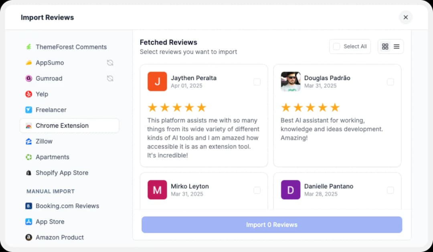Check Douglas Padrão's review for import

tap(391, 82)
